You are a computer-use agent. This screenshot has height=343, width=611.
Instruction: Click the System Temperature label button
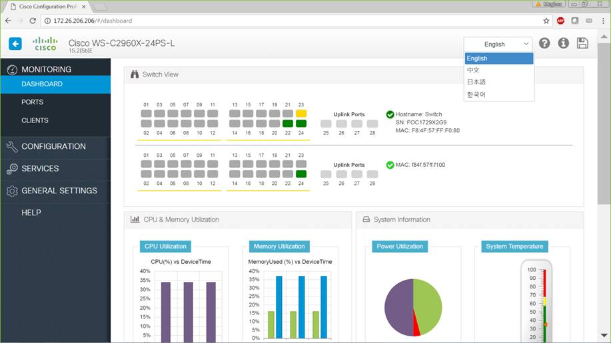point(514,246)
